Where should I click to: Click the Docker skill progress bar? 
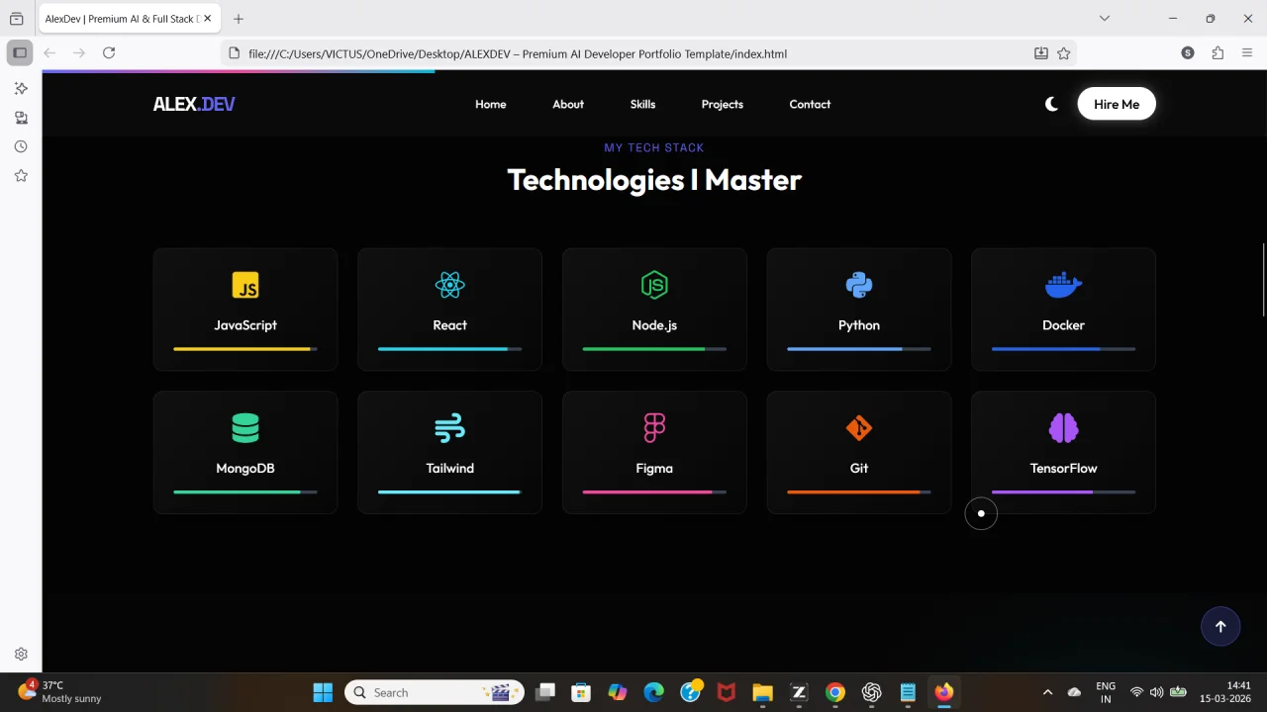point(1063,349)
